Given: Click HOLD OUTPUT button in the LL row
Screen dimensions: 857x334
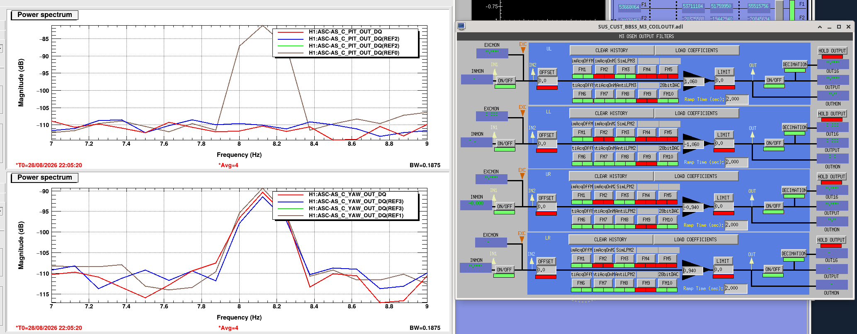Looking at the screenshot, I should pos(831,113).
